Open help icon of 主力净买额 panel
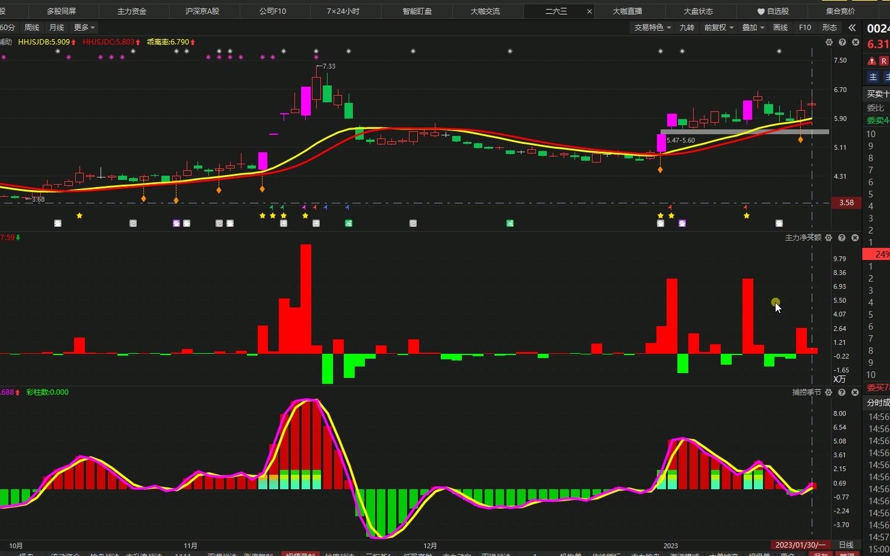Image resolution: width=890 pixels, height=556 pixels. click(842, 238)
